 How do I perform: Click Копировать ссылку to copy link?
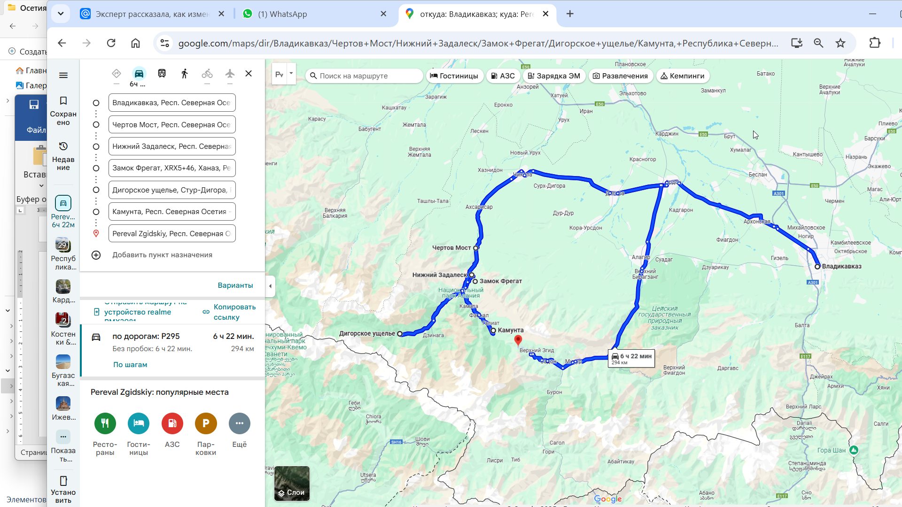pos(234,312)
